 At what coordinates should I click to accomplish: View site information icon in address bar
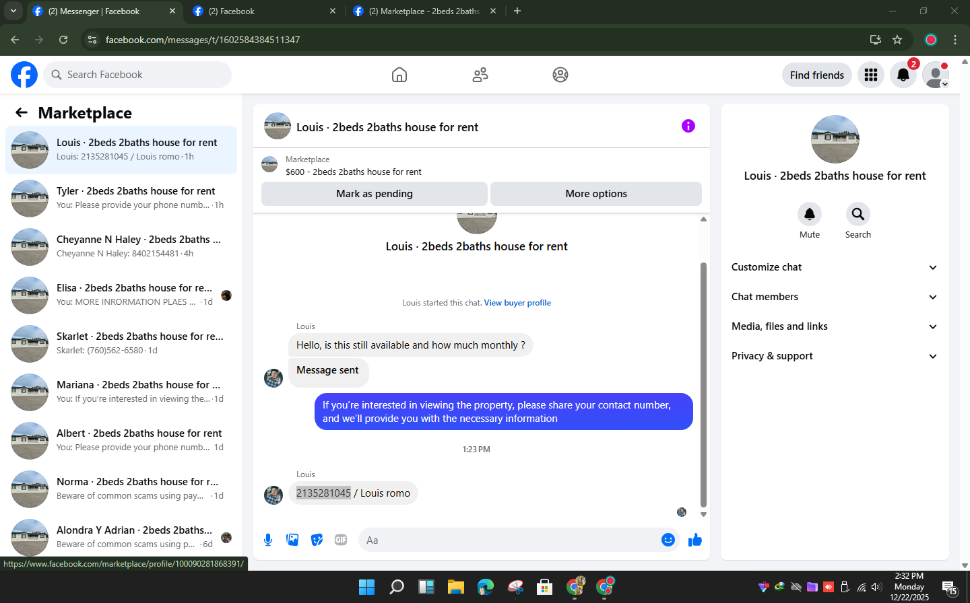[x=92, y=40]
